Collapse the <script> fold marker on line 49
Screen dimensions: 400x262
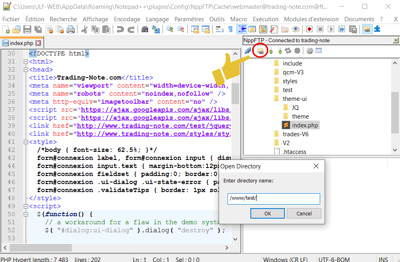click(x=26, y=206)
